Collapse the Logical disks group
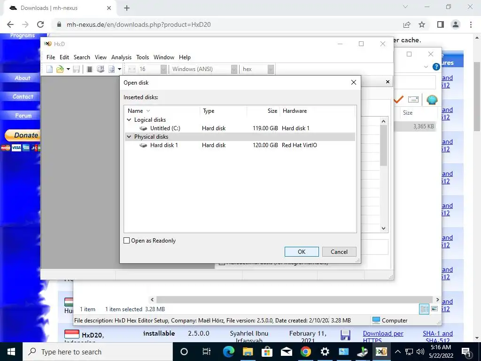The height and width of the screenshot is (361, 481). tap(129, 120)
